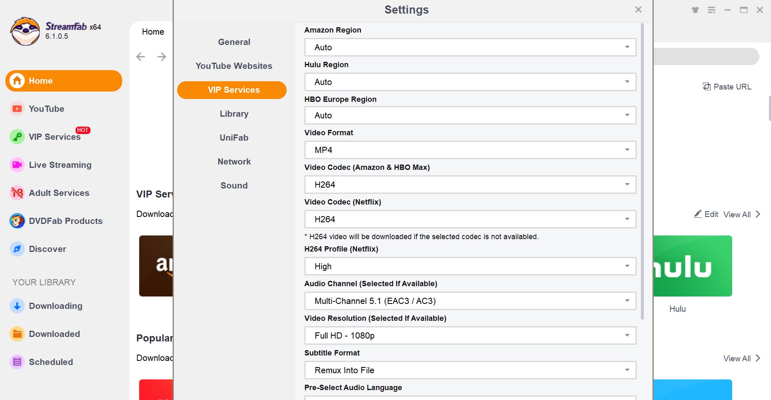Open the Video Resolution dropdown
The height and width of the screenshot is (400, 771).
(x=470, y=336)
